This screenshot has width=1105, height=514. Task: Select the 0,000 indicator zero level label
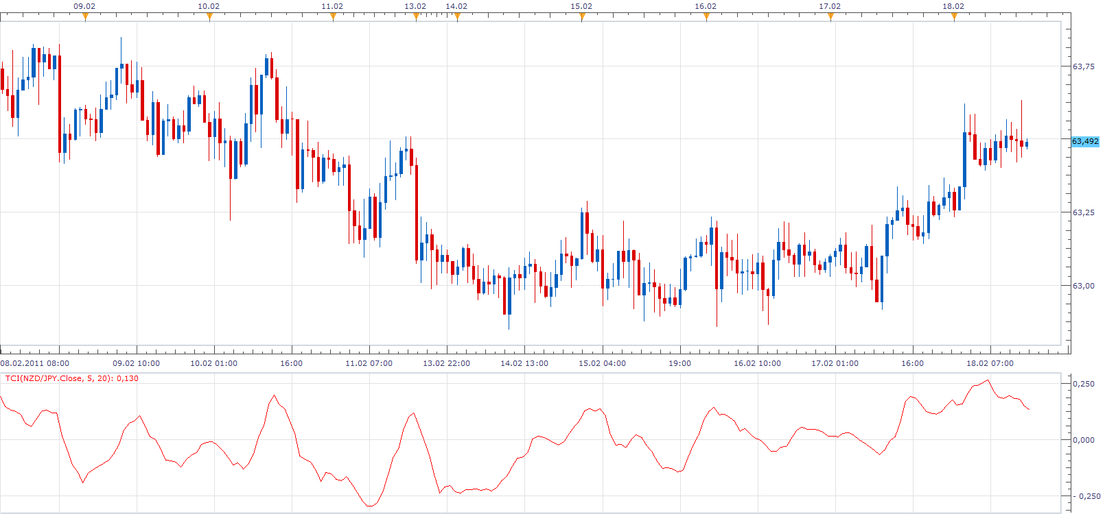1084,440
